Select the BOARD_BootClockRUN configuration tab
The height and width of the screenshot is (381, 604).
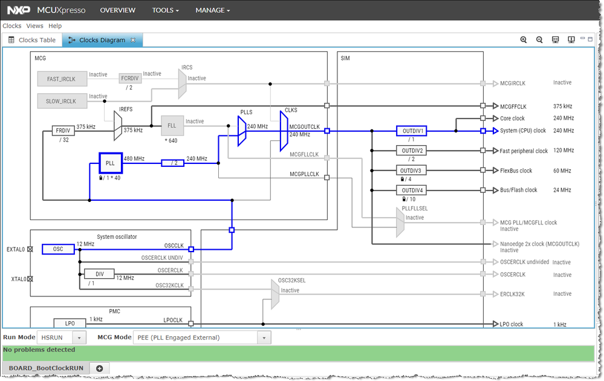[46, 368]
